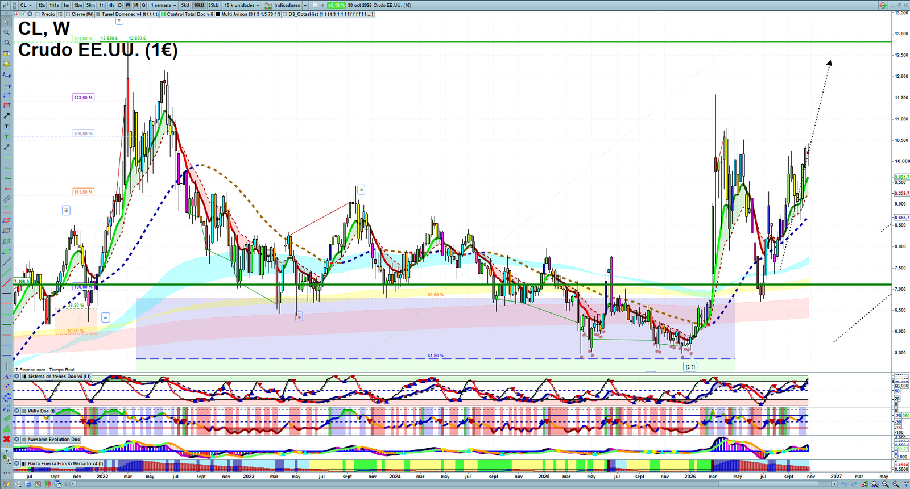Toggle Tunel Domenec v4 indicator
910x489 pixels.
98,14
